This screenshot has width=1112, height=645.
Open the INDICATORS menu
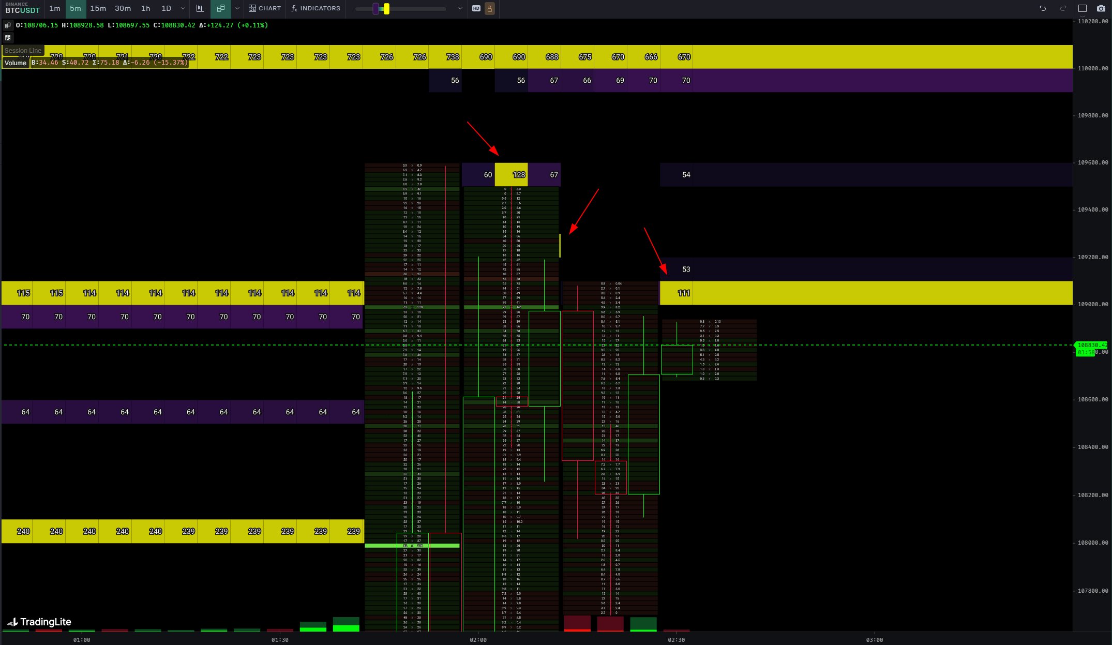[315, 8]
